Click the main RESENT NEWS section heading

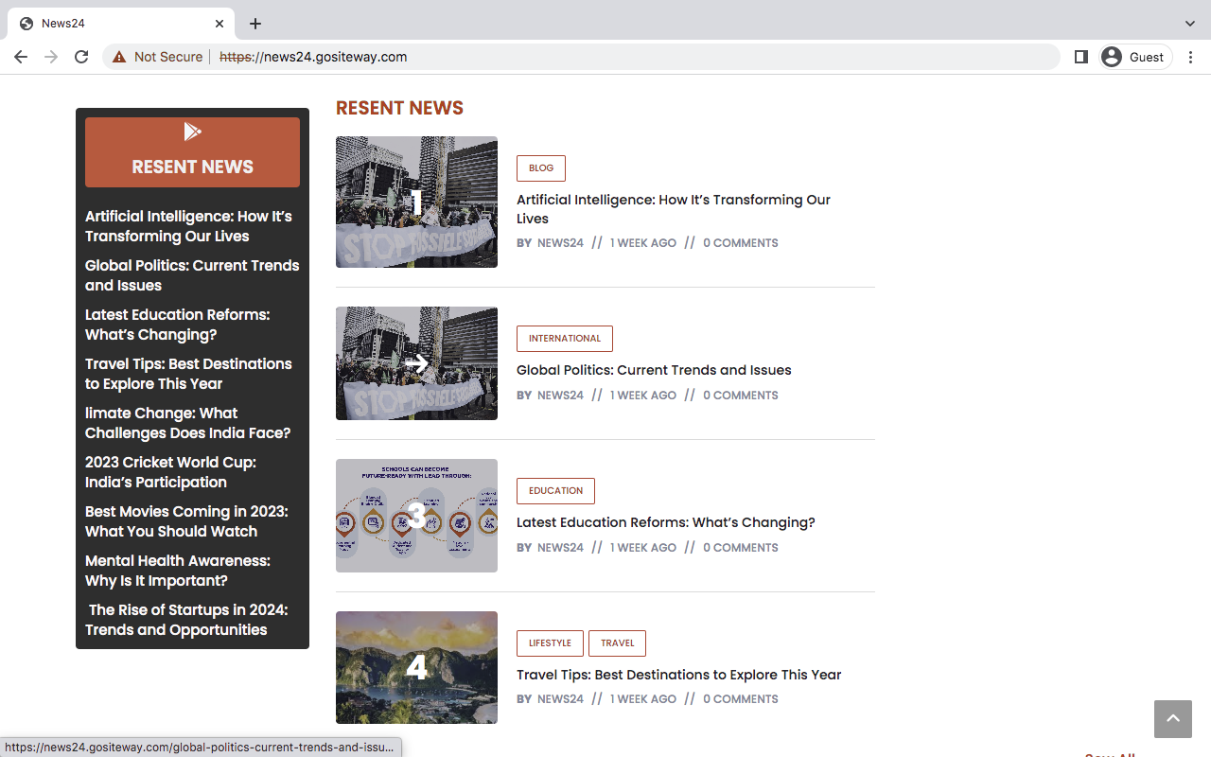coord(399,108)
